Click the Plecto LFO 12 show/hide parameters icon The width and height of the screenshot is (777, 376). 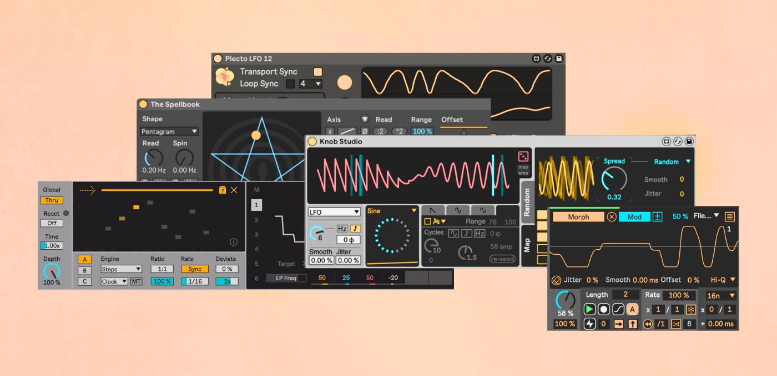(537, 59)
